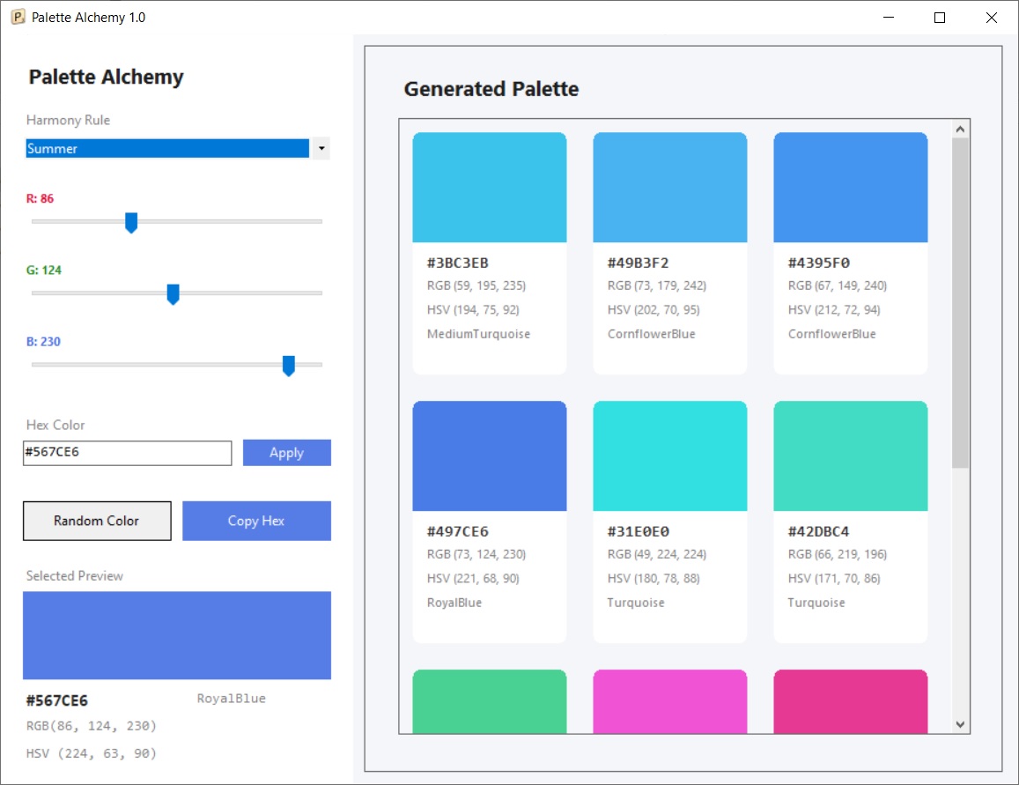Click the palette scrollbar up arrow

pos(960,130)
